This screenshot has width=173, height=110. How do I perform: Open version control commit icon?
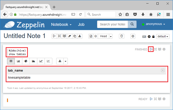coord(91,36)
